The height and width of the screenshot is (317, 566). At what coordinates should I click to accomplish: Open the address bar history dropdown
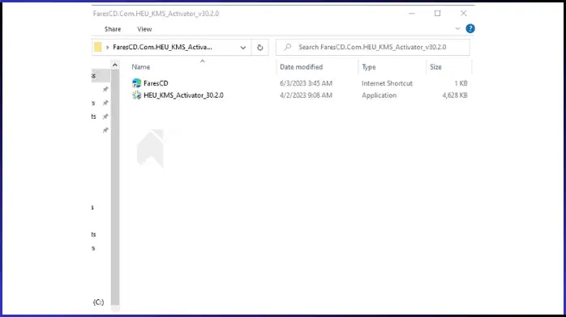click(243, 48)
